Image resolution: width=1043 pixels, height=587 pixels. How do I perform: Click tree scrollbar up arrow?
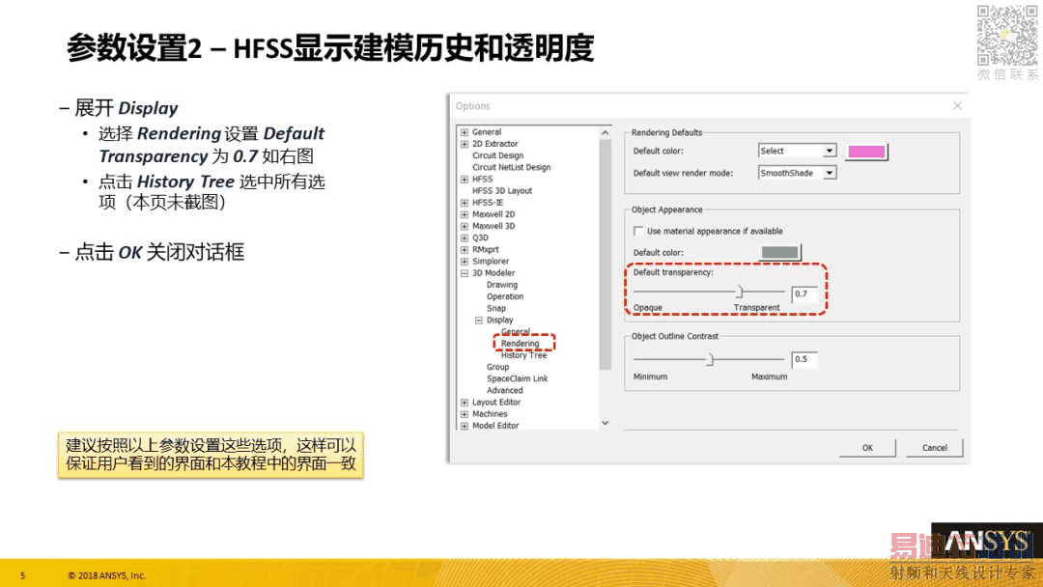point(605,133)
